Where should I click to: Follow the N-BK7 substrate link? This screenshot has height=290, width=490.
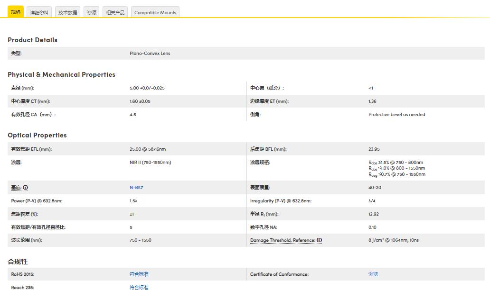(136, 188)
